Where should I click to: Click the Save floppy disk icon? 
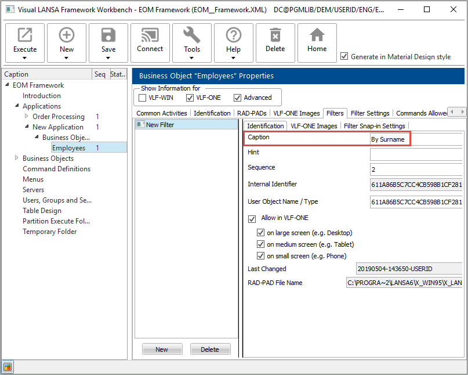[108, 36]
